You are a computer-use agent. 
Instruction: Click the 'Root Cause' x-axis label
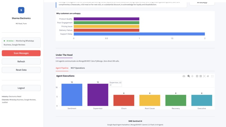150,109
